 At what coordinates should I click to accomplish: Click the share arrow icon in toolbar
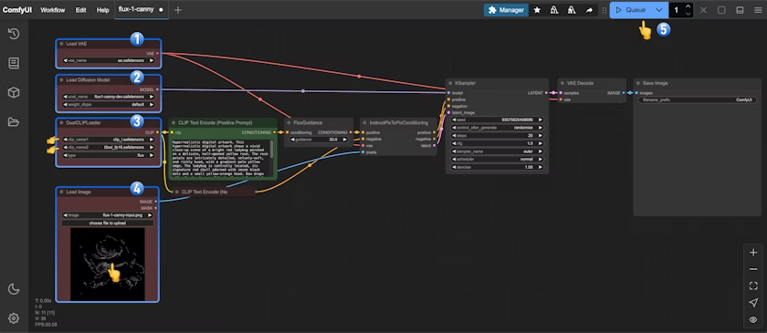589,10
